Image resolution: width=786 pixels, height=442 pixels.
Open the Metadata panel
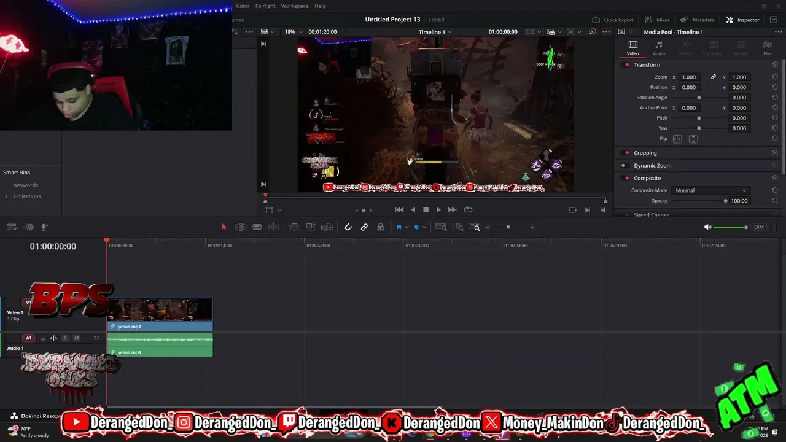697,20
